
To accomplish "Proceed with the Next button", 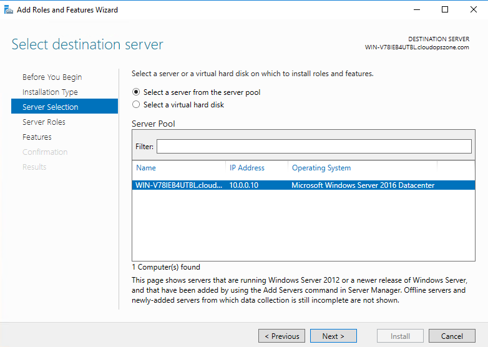I will point(333,336).
